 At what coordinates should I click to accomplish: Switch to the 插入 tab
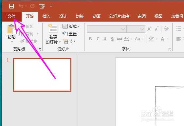(46, 16)
